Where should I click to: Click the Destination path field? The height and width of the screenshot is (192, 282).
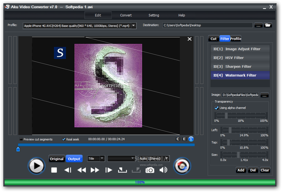[x=208, y=25]
